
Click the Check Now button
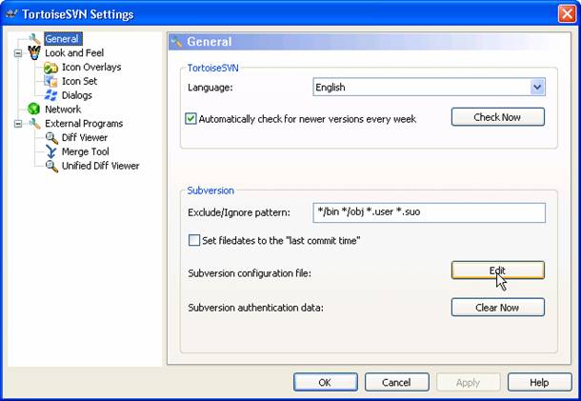point(497,117)
